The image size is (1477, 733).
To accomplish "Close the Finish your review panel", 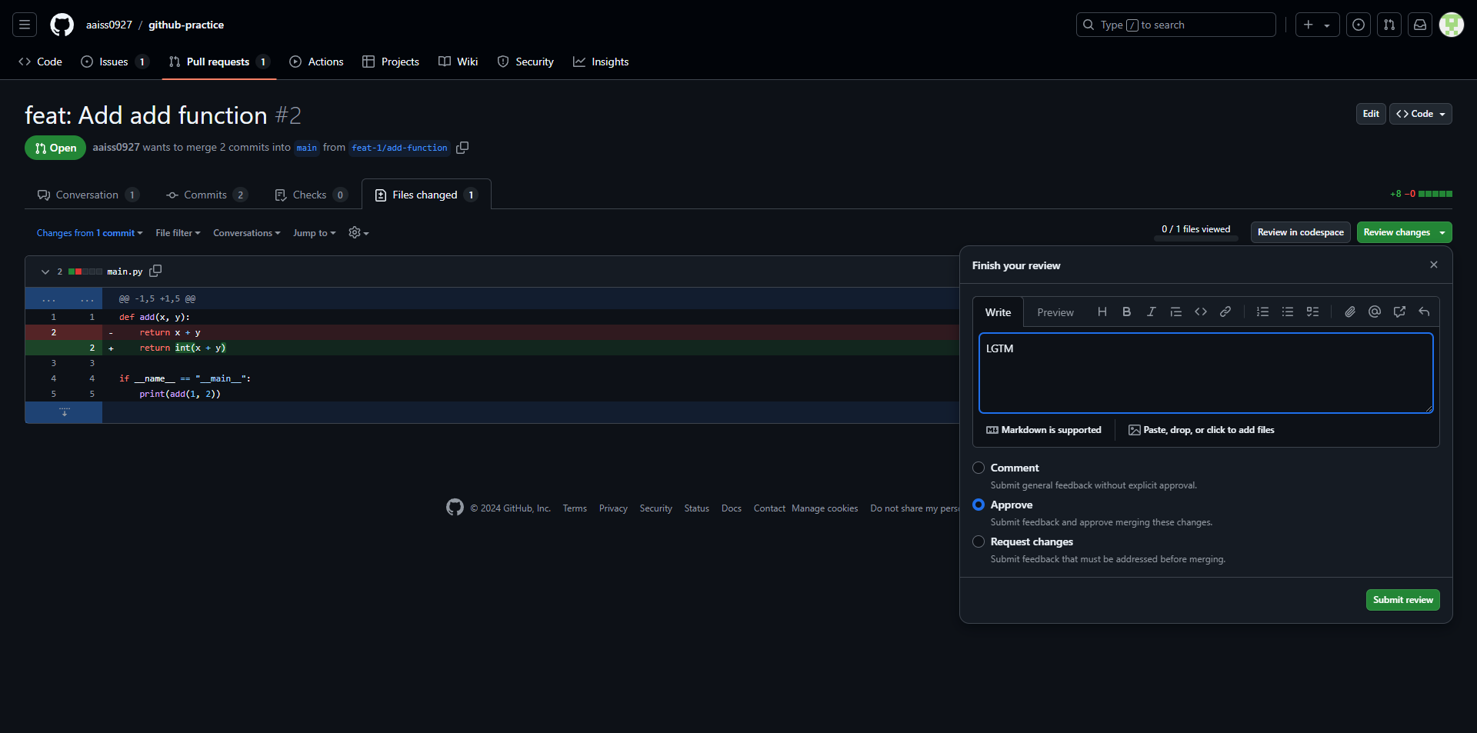I will (x=1434, y=265).
